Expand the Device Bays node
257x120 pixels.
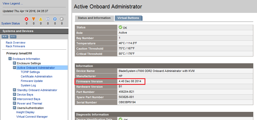(x=14, y=94)
